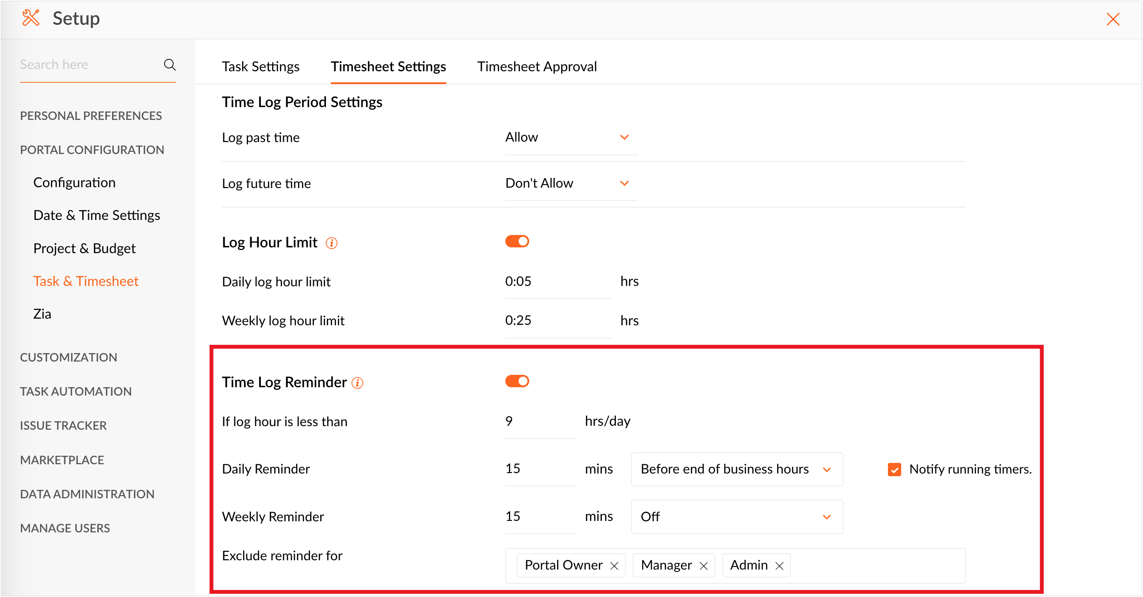Screen dimensions: 1143x597
Task: Open Date & Time Settings in the sidebar
Action: (x=96, y=216)
